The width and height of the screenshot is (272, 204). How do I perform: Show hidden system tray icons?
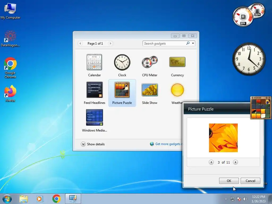[x=226, y=199]
